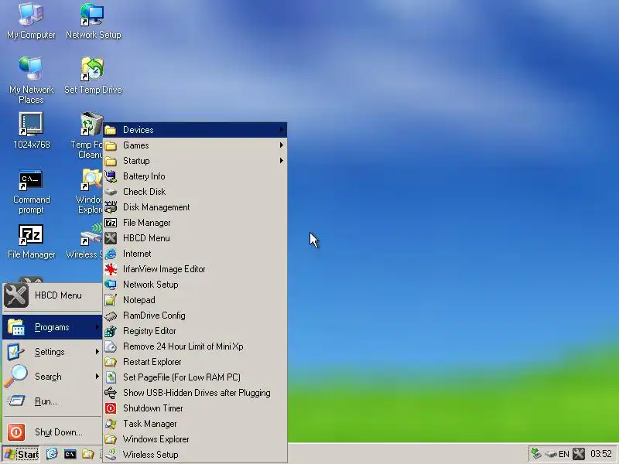
Task: Click the Start button on taskbar
Action: [21, 454]
